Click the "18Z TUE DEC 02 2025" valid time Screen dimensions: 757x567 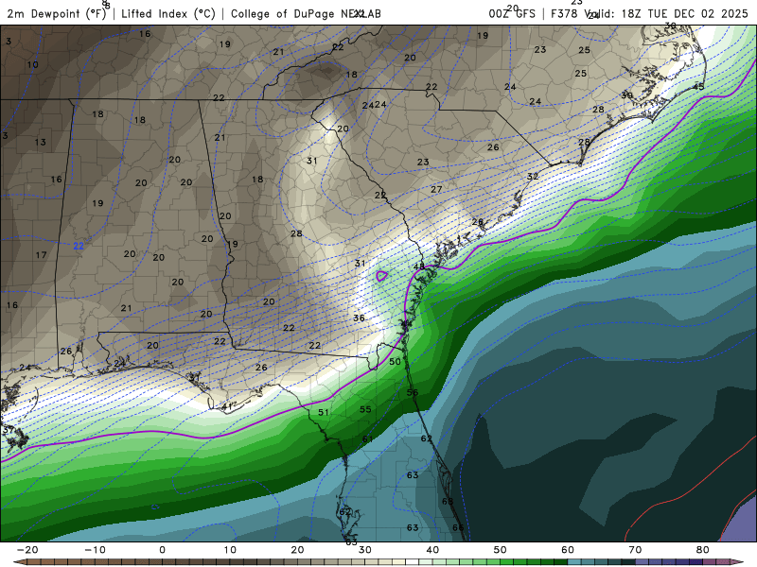tap(684, 14)
